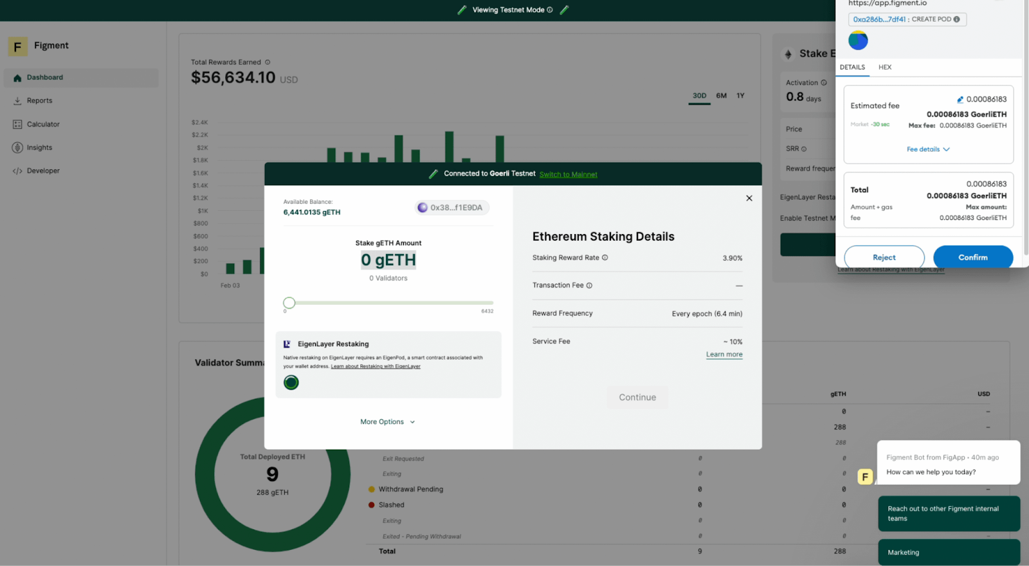Click the Figment logo icon in sidebar
This screenshot has height=566, width=1029.
(17, 46)
